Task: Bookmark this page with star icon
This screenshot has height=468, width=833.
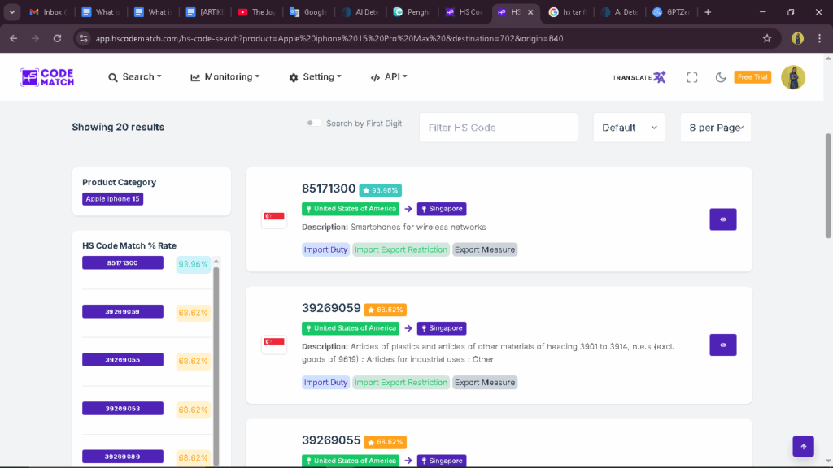Action: (x=766, y=38)
